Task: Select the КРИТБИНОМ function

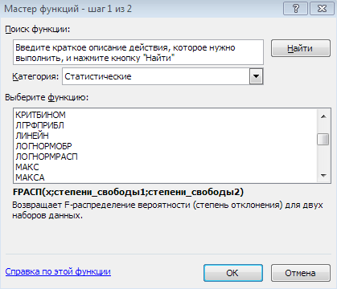Action: click(166, 115)
